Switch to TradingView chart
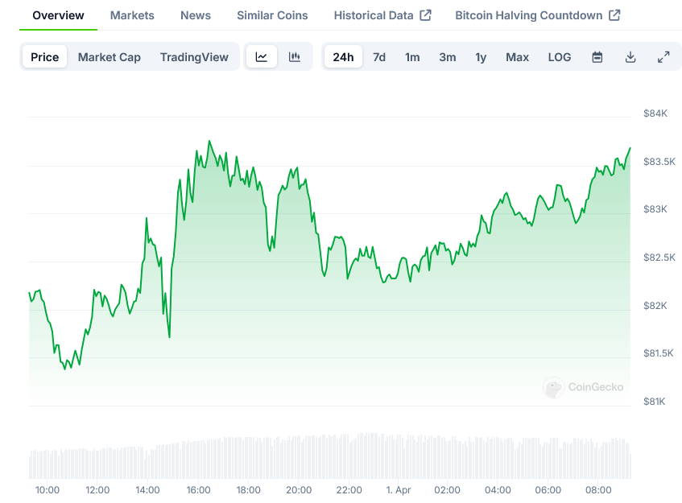This screenshot has width=682, height=503. pos(194,57)
